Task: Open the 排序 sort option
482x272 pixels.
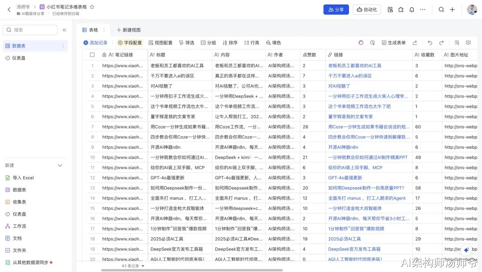Action: click(x=230, y=43)
